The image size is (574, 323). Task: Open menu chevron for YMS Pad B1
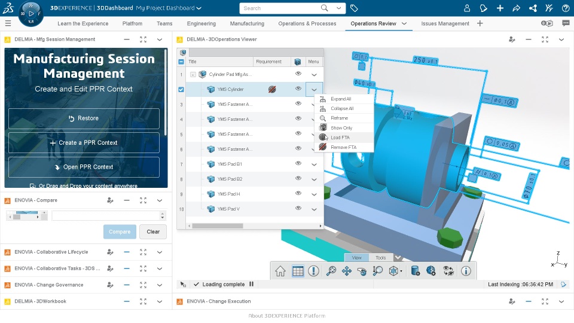314,164
